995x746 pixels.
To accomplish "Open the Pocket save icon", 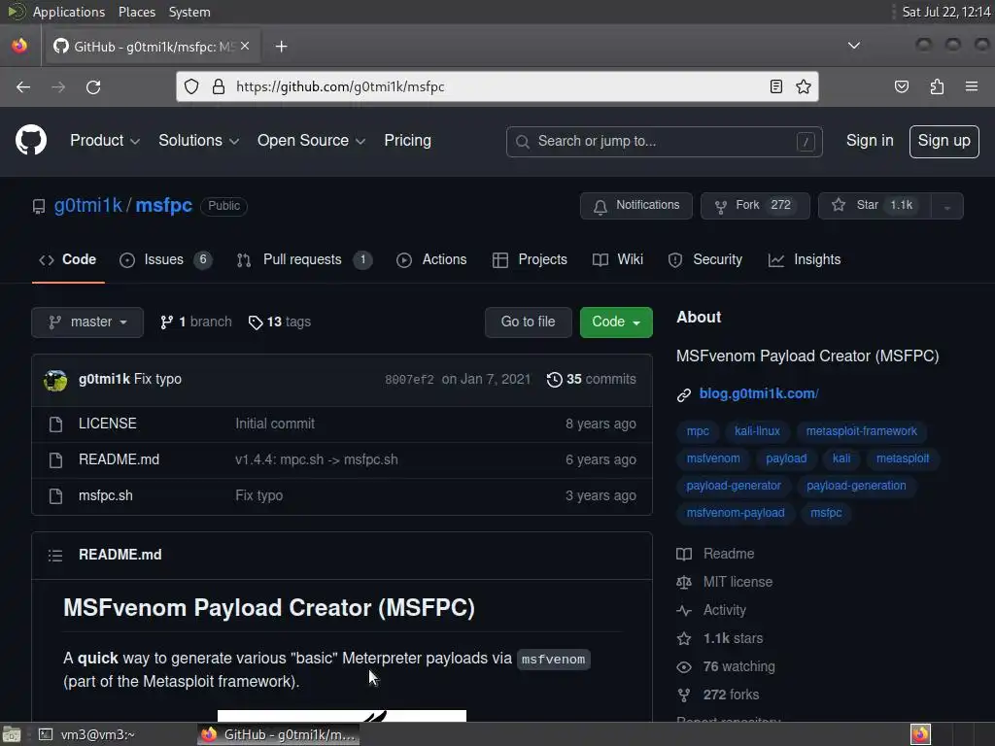I will (x=901, y=86).
